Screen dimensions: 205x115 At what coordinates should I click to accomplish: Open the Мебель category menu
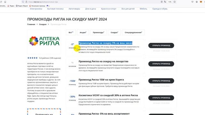tap(143, 9)
